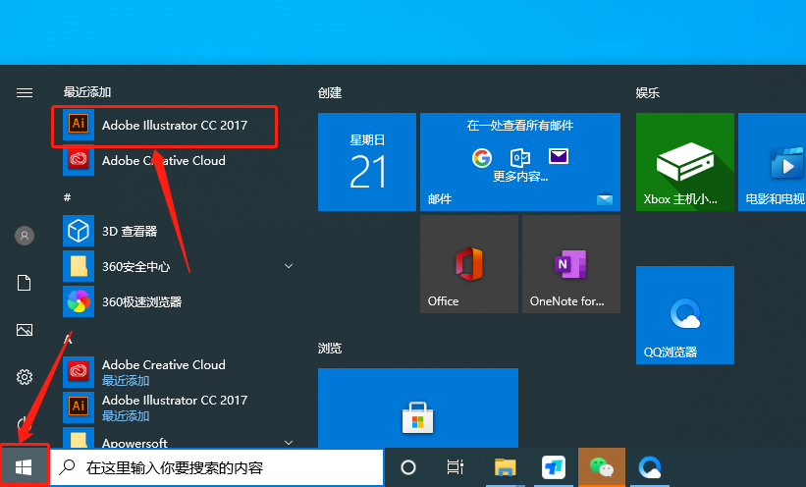Open QQ Browser from the taskbar
806x487 pixels.
650,467
